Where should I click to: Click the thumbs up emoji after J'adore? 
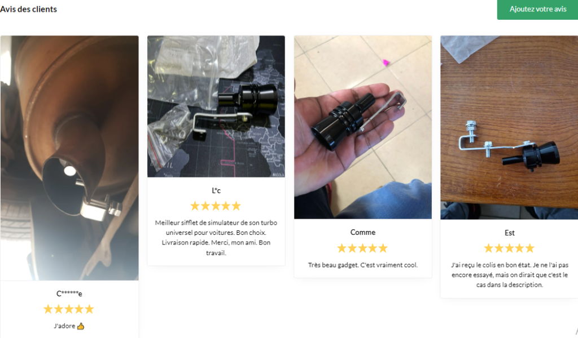pos(81,326)
